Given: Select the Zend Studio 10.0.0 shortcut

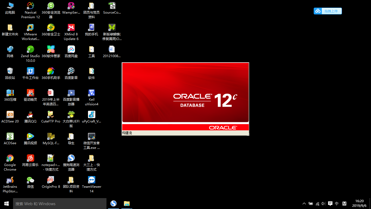Looking at the screenshot, I should 30,54.
